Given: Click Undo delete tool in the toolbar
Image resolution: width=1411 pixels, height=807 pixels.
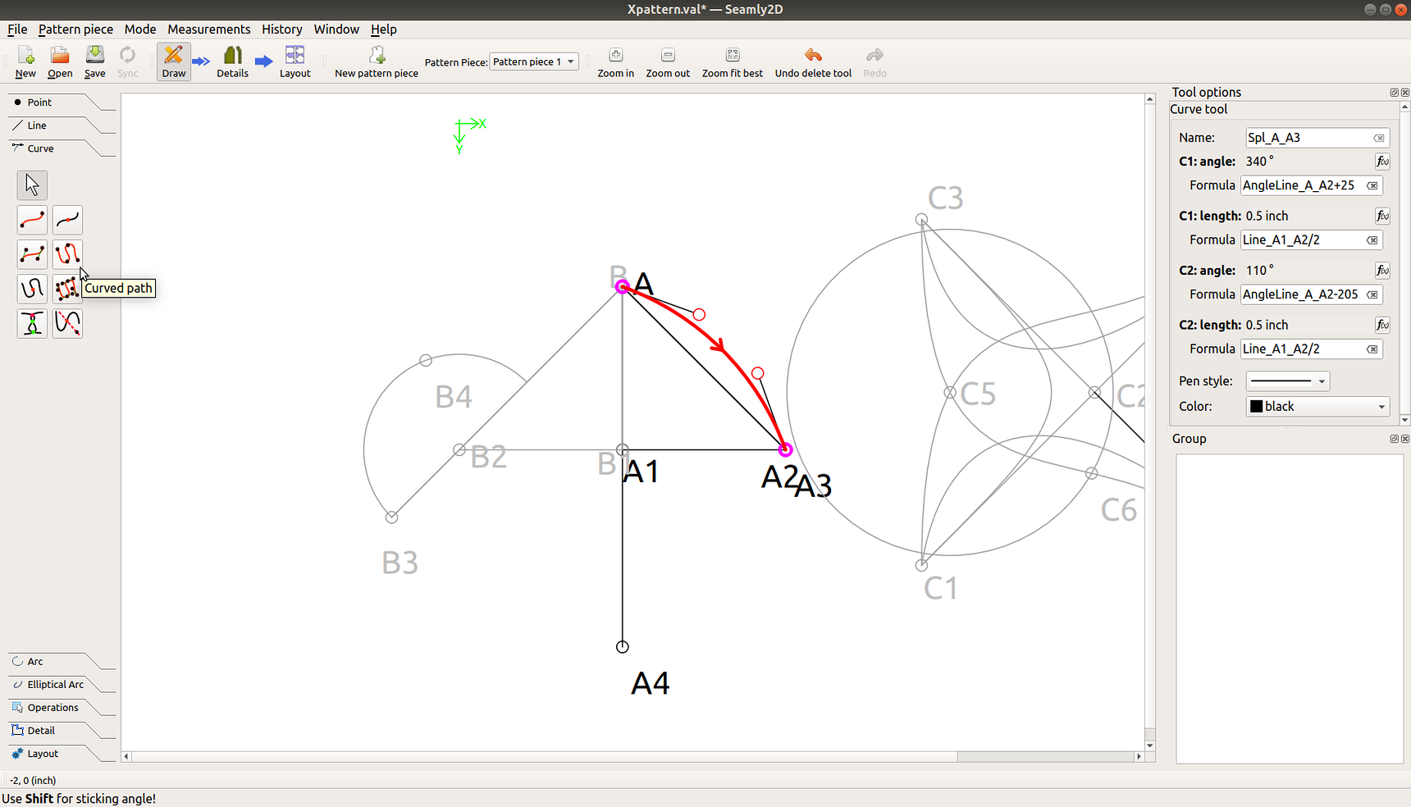Looking at the screenshot, I should (x=813, y=61).
